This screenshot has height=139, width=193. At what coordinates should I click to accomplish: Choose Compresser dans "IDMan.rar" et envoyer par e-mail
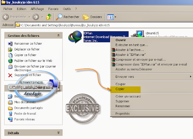pos(152,65)
